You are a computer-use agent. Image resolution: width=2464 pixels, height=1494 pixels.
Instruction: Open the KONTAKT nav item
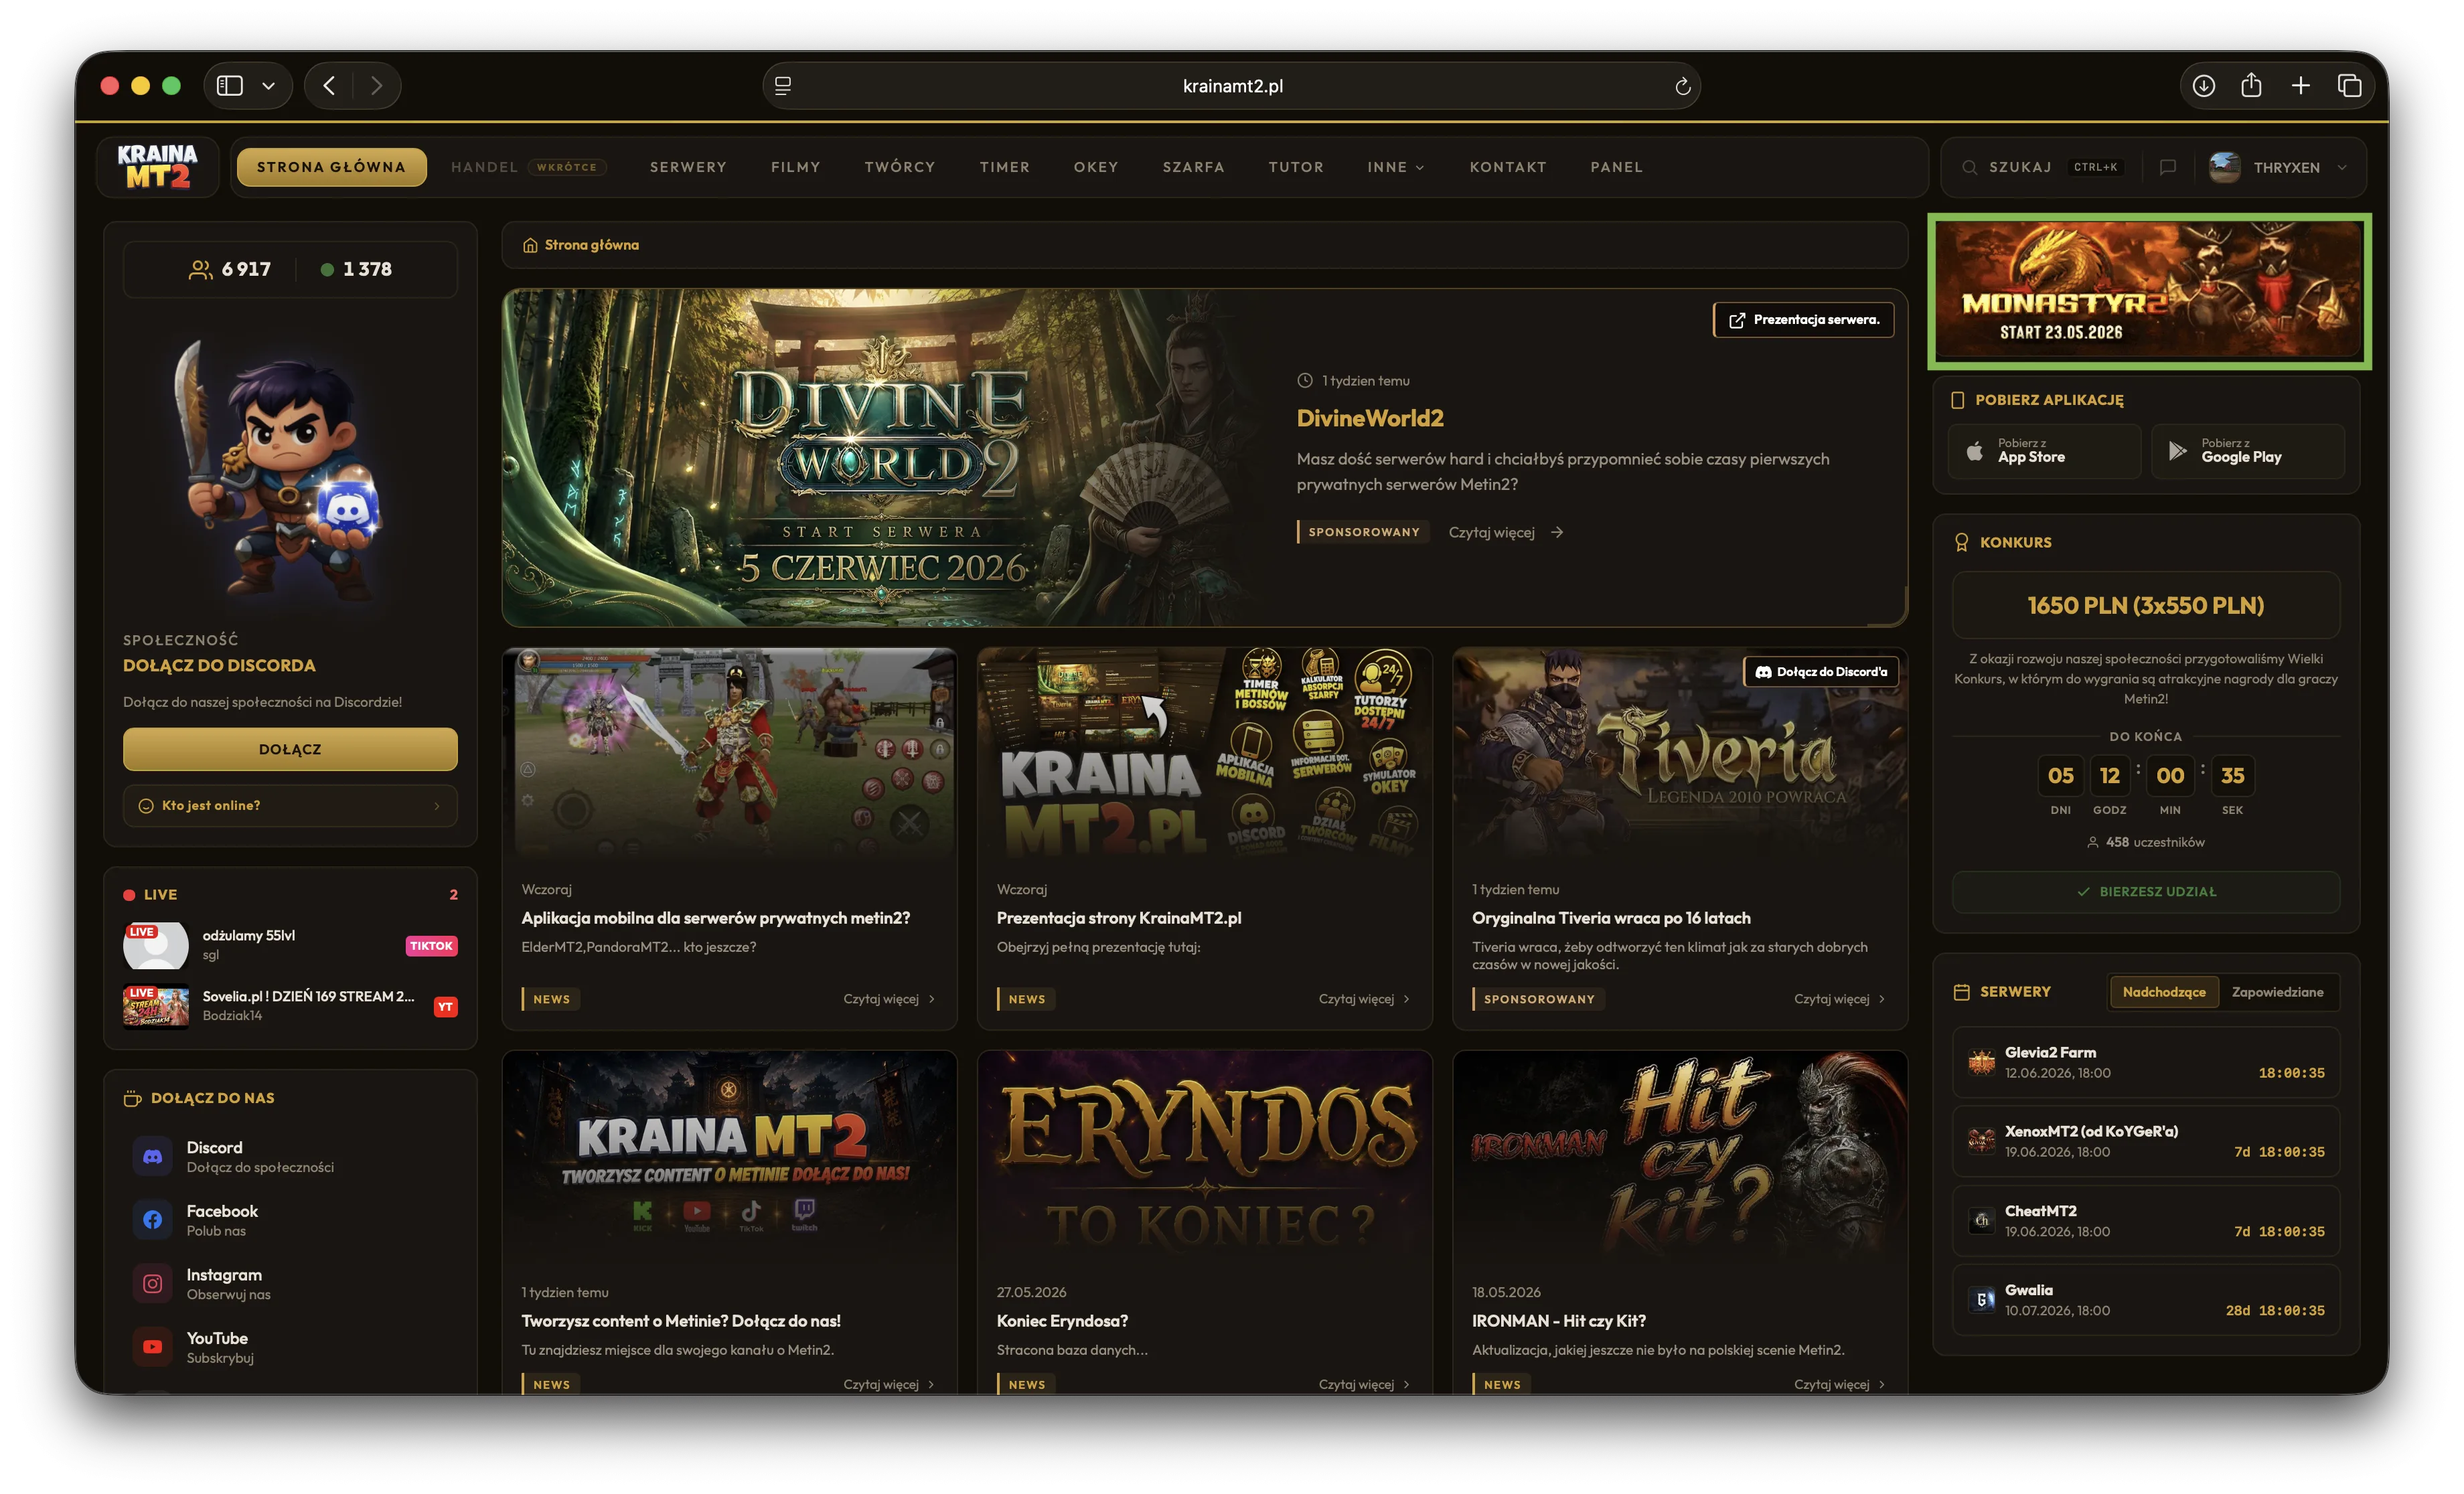(1507, 167)
